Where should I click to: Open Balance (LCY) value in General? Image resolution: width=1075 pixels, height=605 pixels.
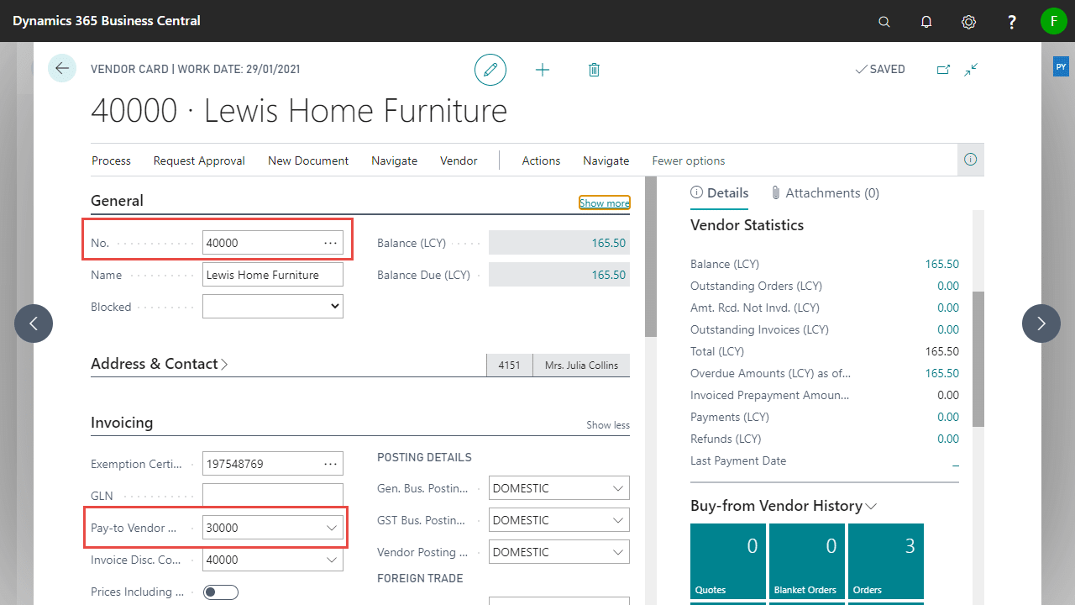pyautogui.click(x=559, y=243)
